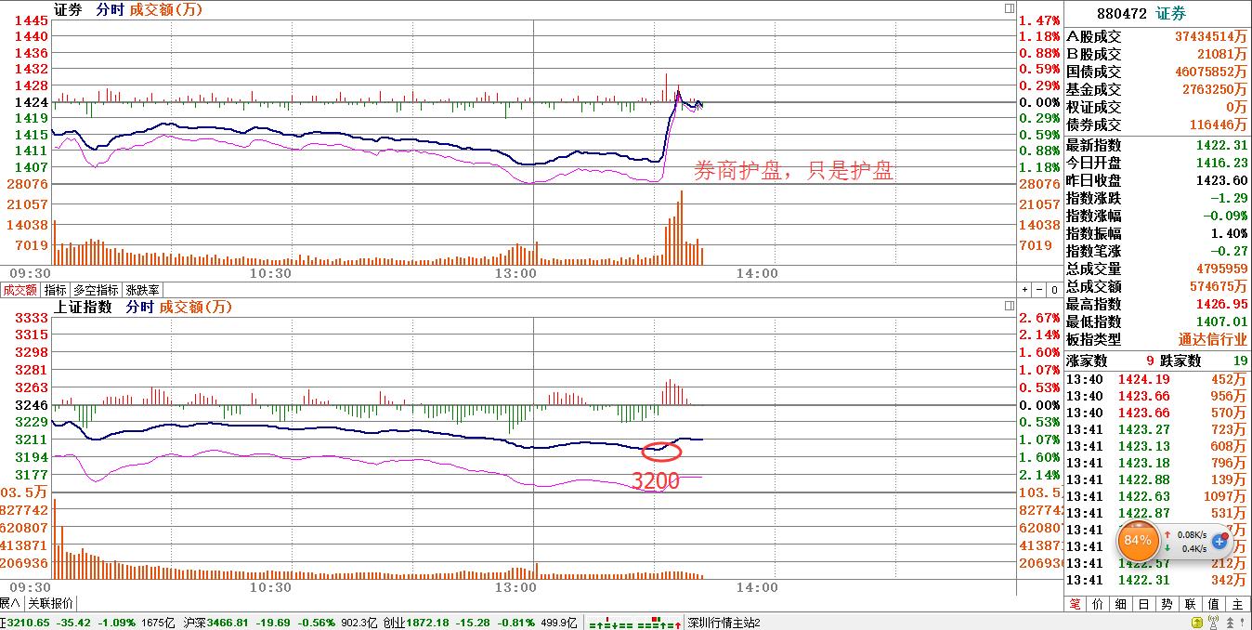Click the 涨家数 9 value

point(1150,361)
